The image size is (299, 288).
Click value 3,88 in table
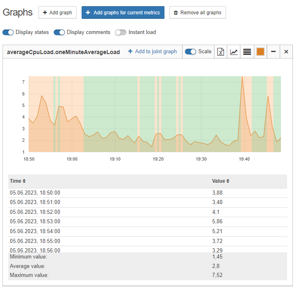click(x=217, y=193)
